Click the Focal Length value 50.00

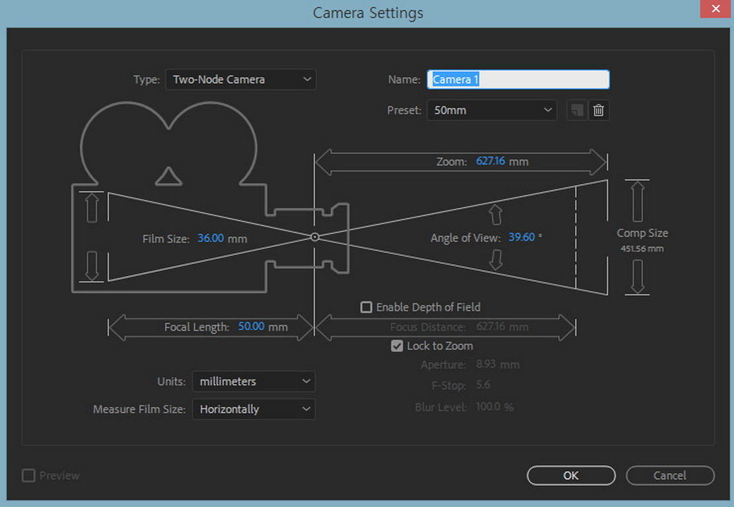pos(251,327)
